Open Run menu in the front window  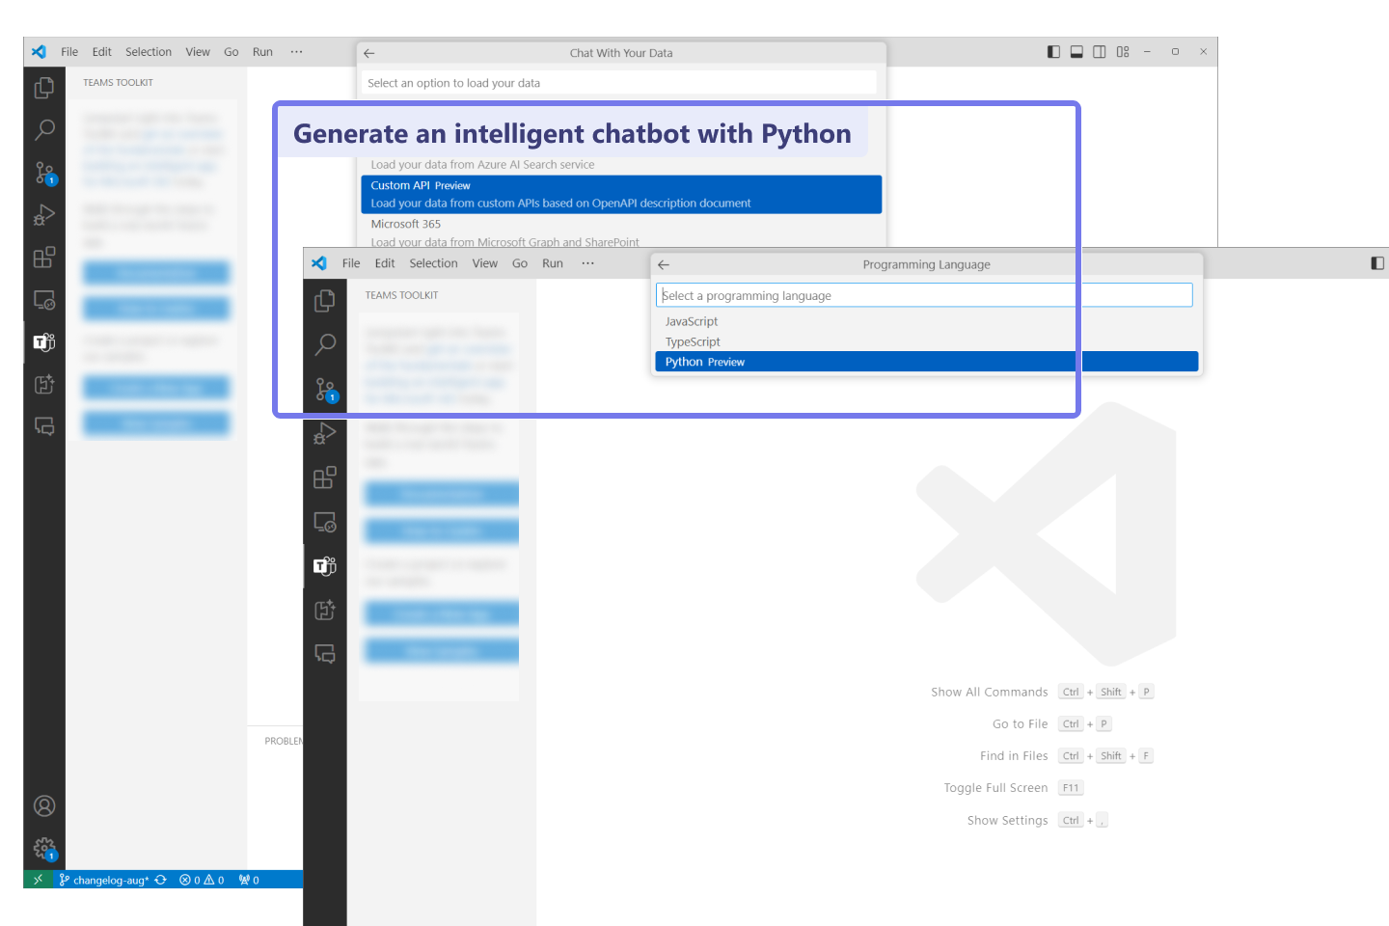(x=553, y=263)
